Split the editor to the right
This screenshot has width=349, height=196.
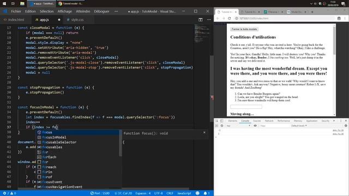(201, 20)
